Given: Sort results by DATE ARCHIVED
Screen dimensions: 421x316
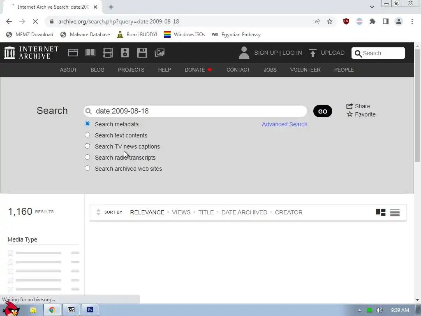Looking at the screenshot, I should [244, 212].
